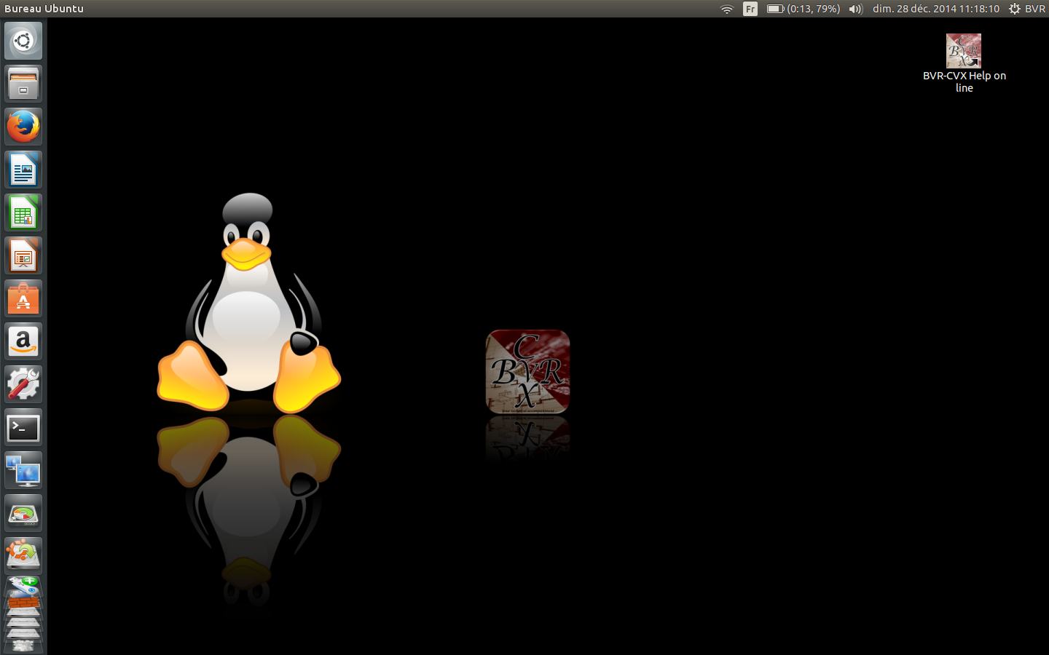
Task: Launch the Terminal
Action: [23, 428]
